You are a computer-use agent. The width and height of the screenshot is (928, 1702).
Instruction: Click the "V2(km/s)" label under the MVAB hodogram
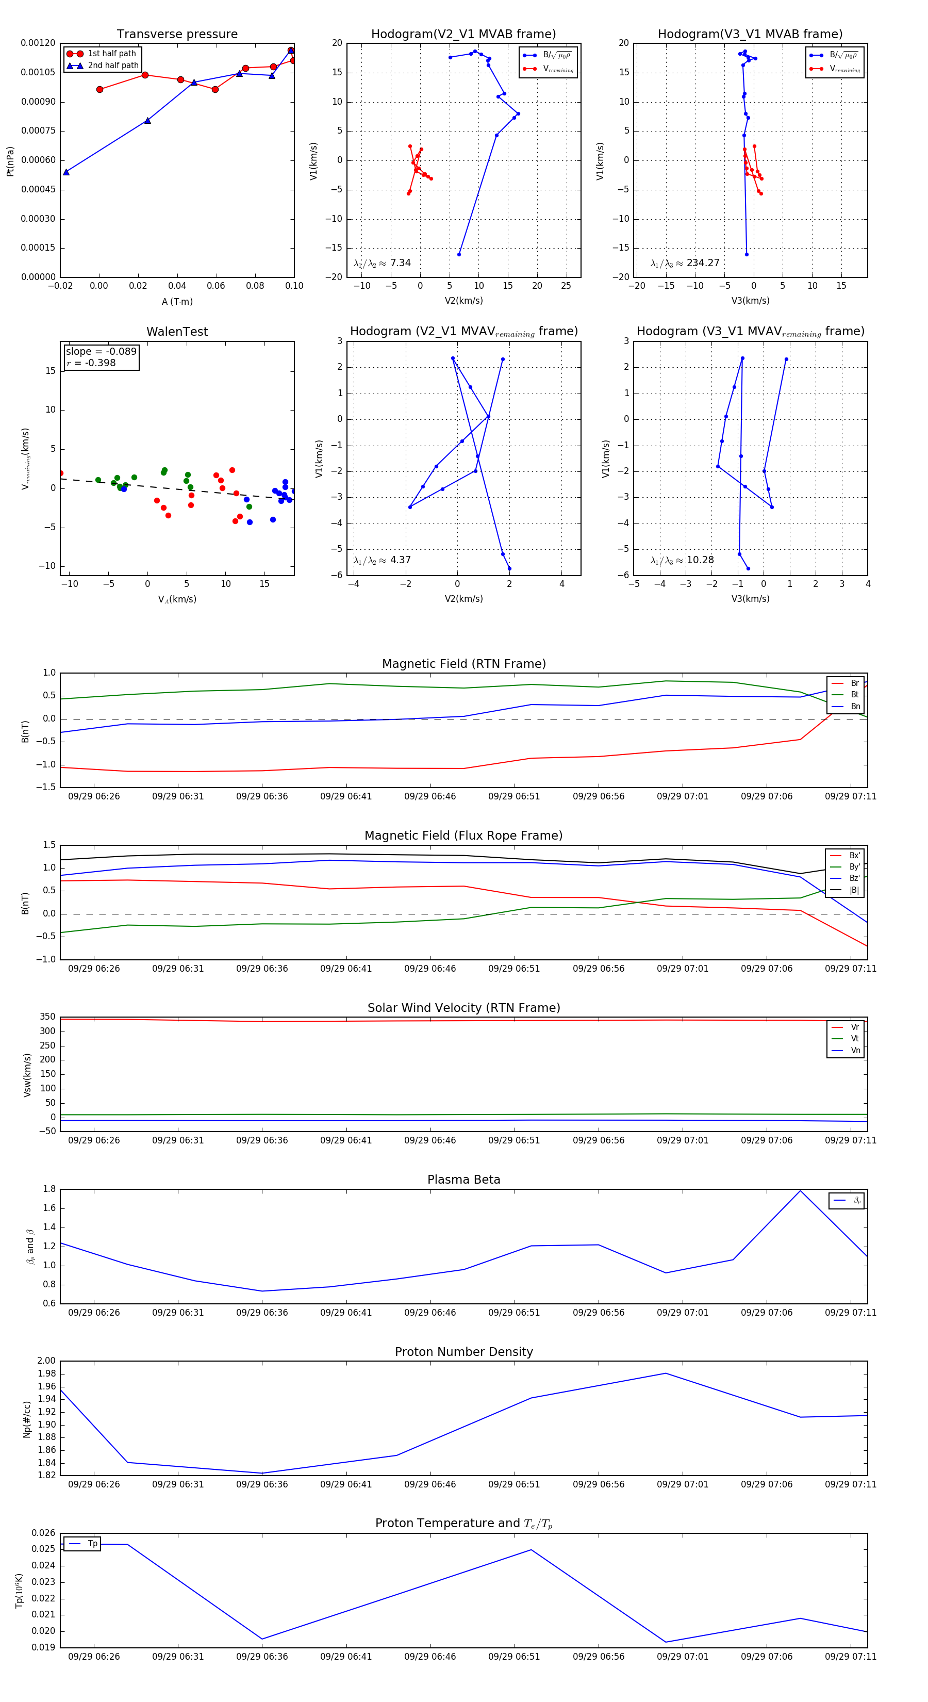click(463, 301)
